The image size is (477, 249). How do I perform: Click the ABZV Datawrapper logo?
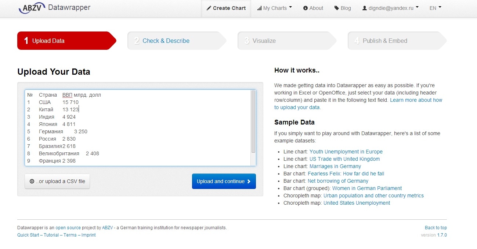54,8
